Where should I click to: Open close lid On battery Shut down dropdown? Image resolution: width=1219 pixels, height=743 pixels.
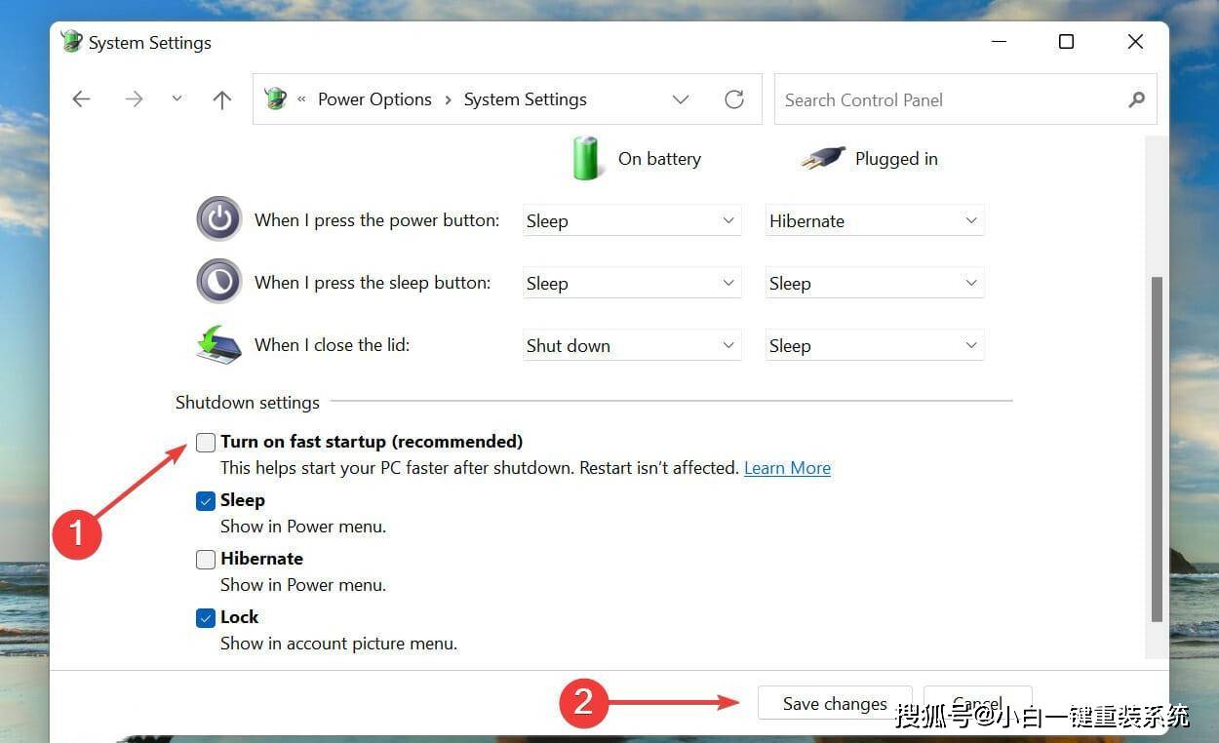631,345
